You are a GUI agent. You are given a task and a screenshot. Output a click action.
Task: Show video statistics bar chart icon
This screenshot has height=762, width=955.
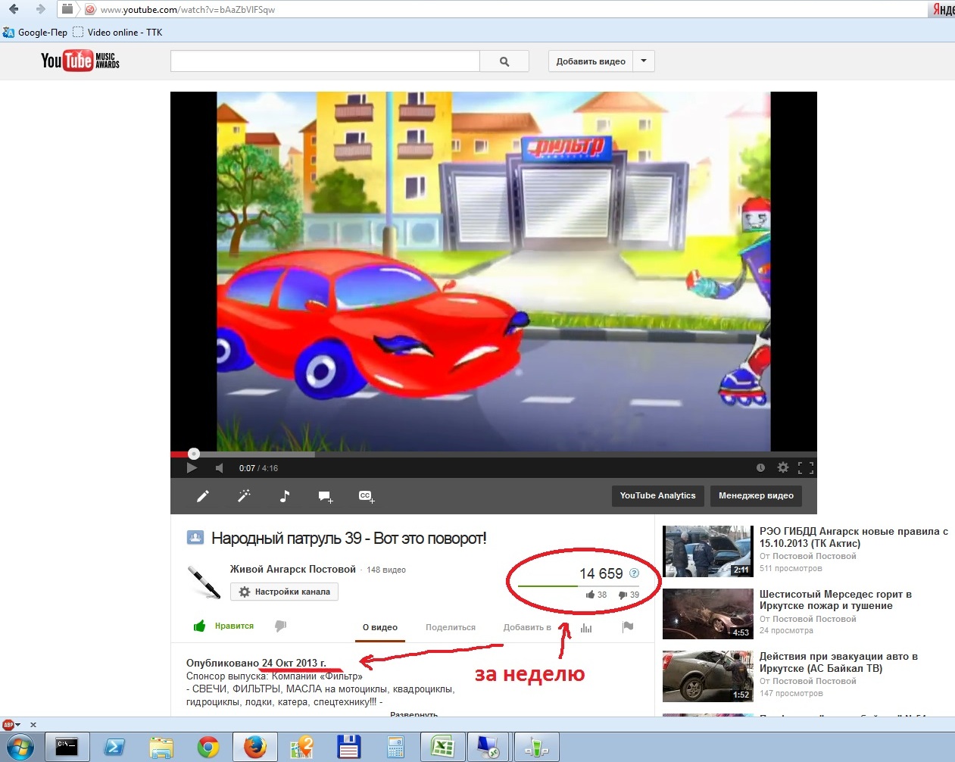pyautogui.click(x=586, y=627)
